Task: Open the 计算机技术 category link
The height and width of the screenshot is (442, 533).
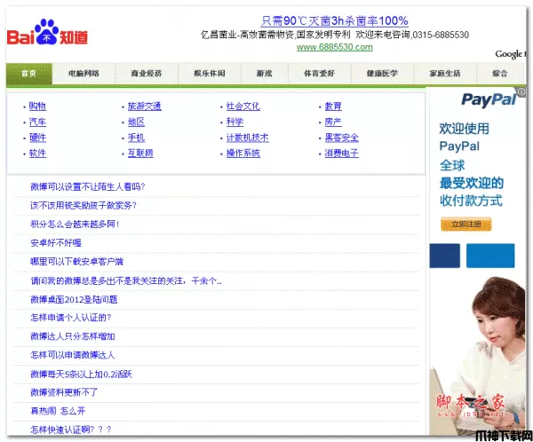Action: 248,138
